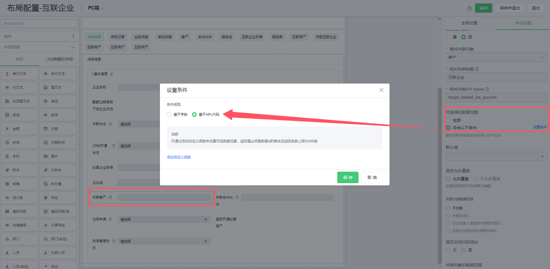Screen dimensions: 550x269
Task: Click the 添加自定义函数 link
Action: point(179,157)
